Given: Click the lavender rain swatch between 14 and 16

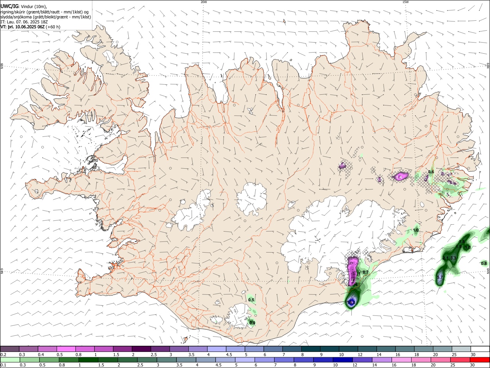Looking at the screenshot, I should [382, 360].
